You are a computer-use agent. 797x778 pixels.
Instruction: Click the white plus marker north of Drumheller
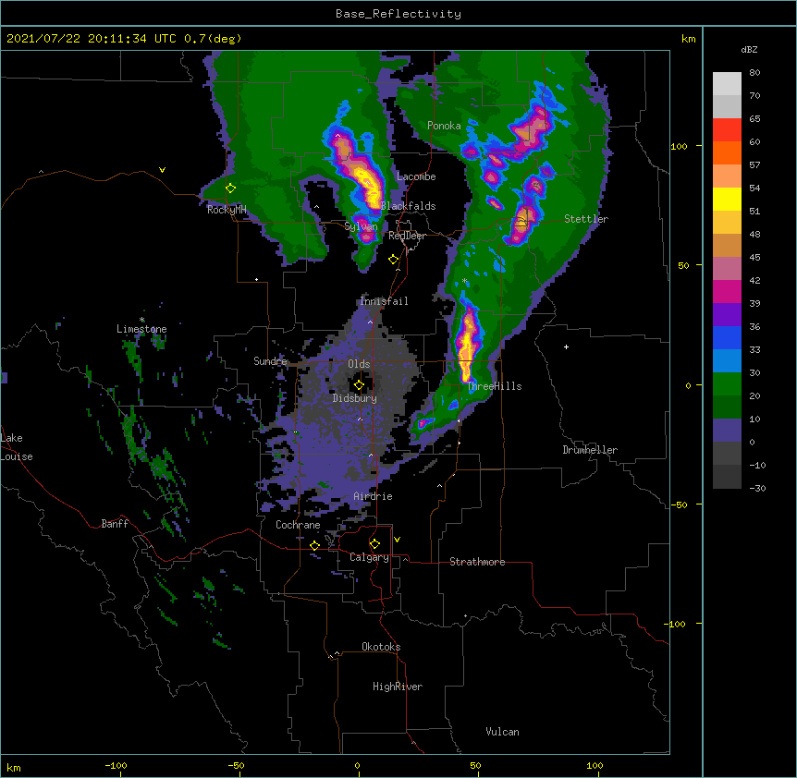point(566,346)
